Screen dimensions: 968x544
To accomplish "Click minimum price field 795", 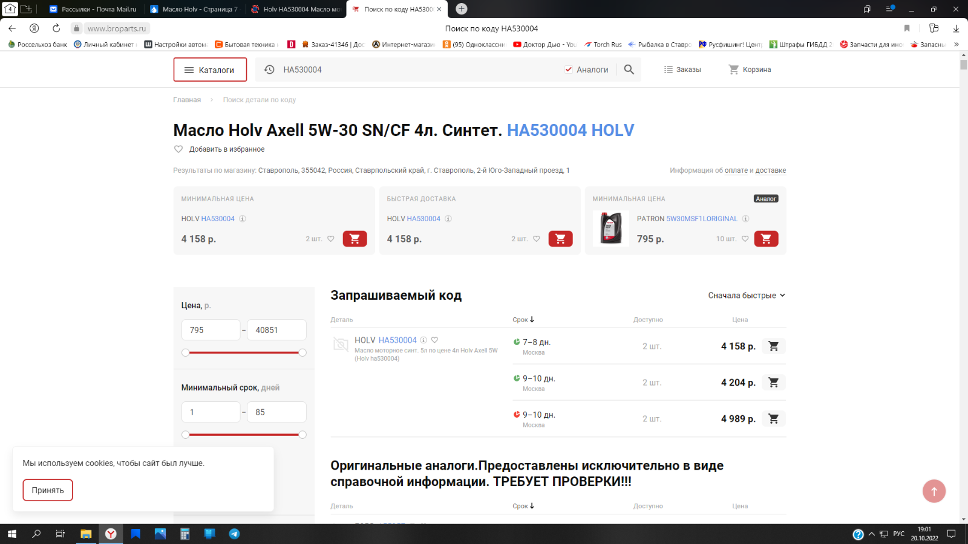I will pos(211,330).
